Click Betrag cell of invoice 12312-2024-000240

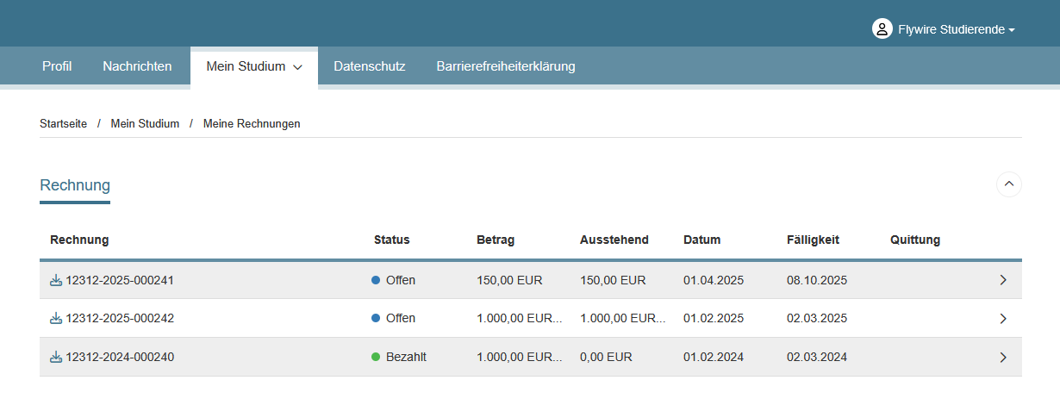pos(520,357)
